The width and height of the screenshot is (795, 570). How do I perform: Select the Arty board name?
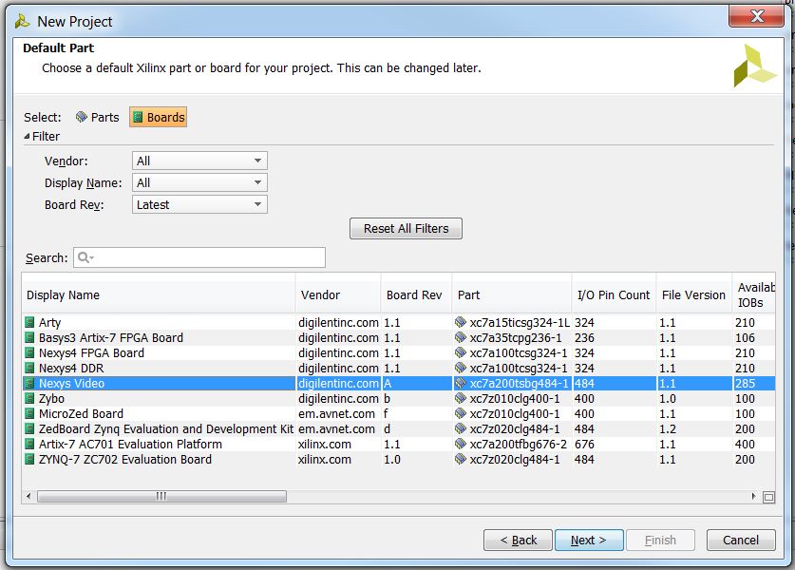[x=49, y=323]
